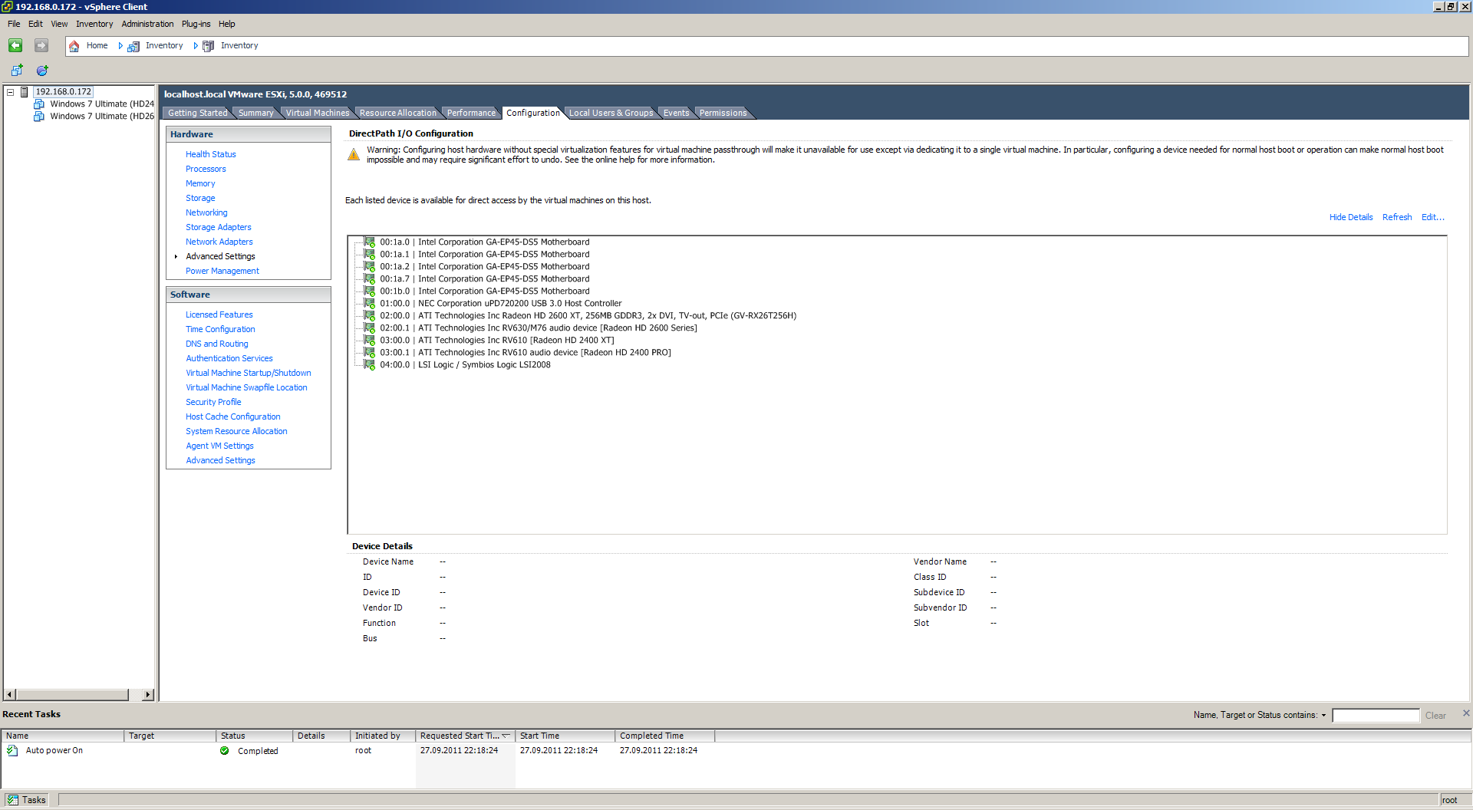
Task: Switch to the Summary tab
Action: [255, 113]
